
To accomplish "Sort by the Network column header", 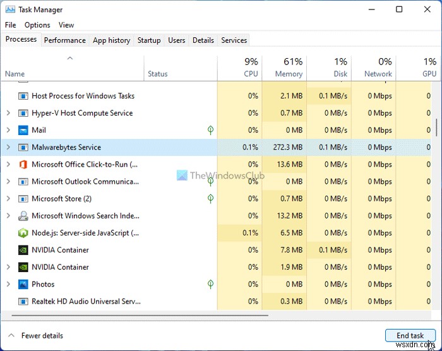I will pos(374,69).
